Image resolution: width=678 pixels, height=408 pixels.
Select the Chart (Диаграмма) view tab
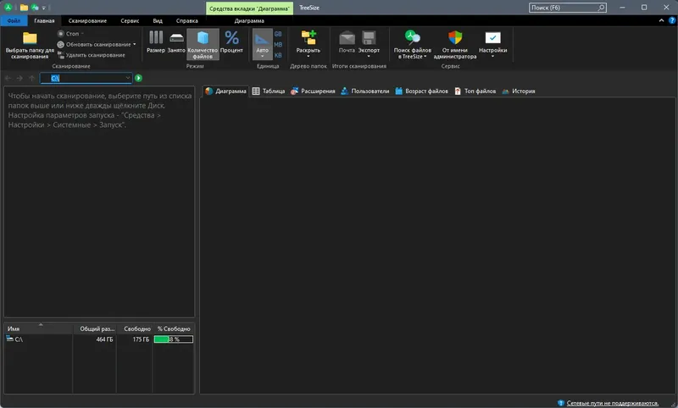(225, 91)
